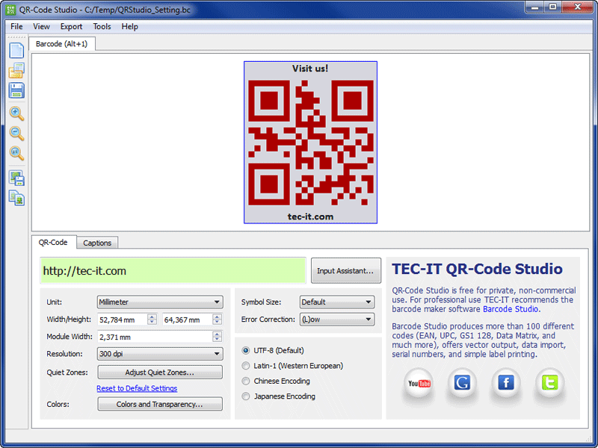Select the QR-Code tab
The image size is (598, 448).
click(53, 242)
